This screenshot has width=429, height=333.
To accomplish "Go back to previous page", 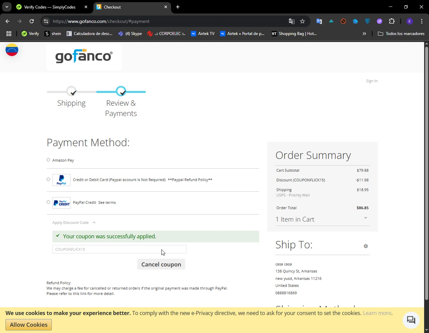I will click(8, 21).
